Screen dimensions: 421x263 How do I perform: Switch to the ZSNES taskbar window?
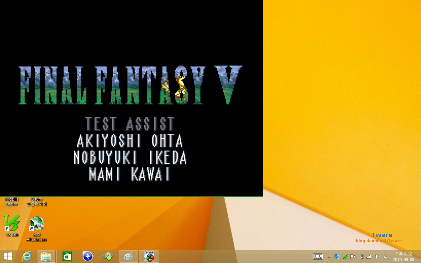[149, 256]
